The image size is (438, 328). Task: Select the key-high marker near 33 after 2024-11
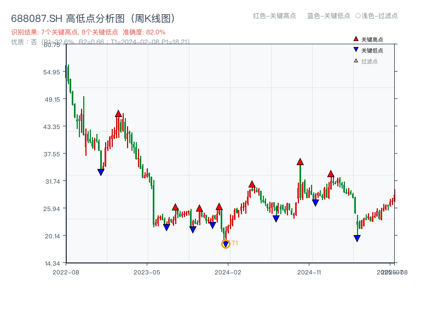coord(331,174)
